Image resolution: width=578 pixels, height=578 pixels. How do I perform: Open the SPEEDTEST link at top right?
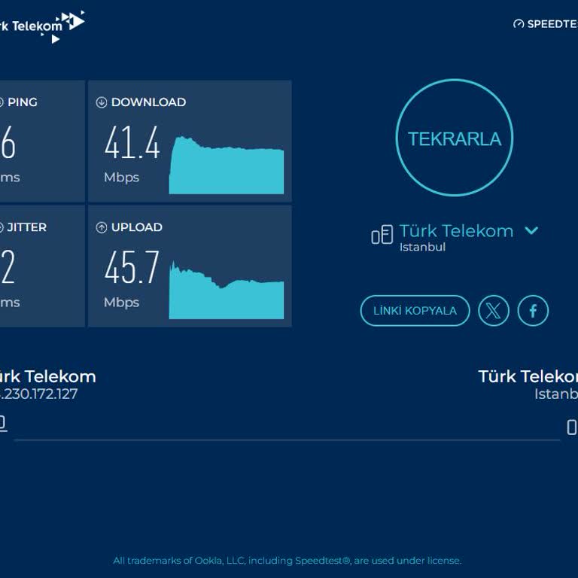click(546, 24)
